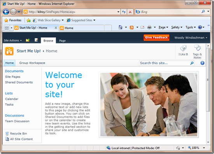
Task: Open the Documents heading link
Action: tap(14, 71)
